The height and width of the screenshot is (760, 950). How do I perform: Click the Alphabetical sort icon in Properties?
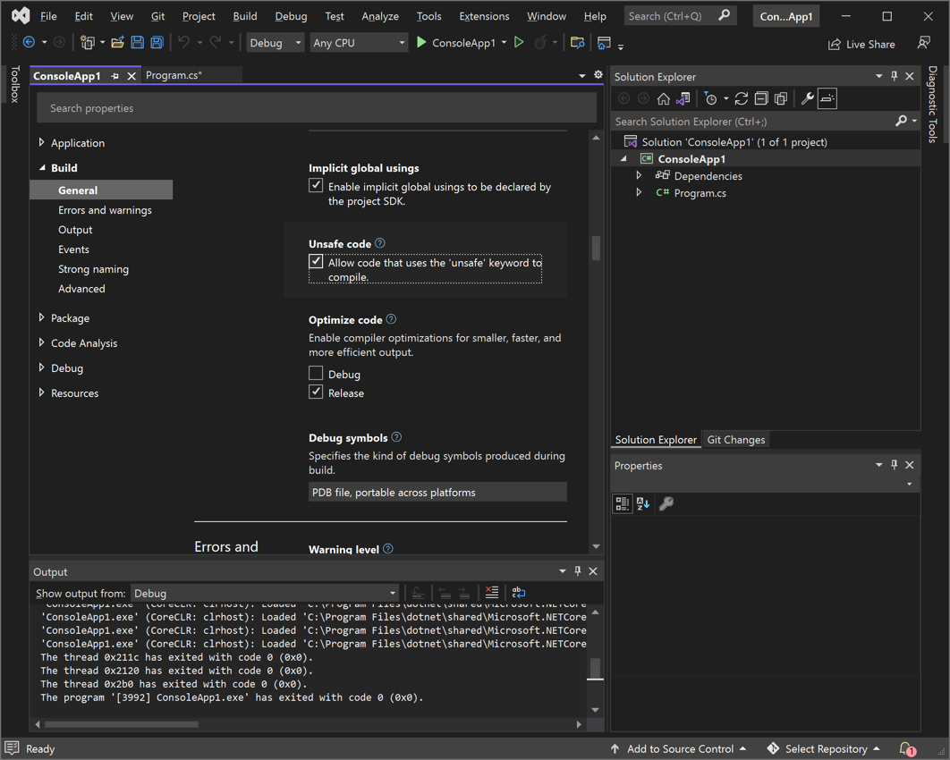coord(643,503)
